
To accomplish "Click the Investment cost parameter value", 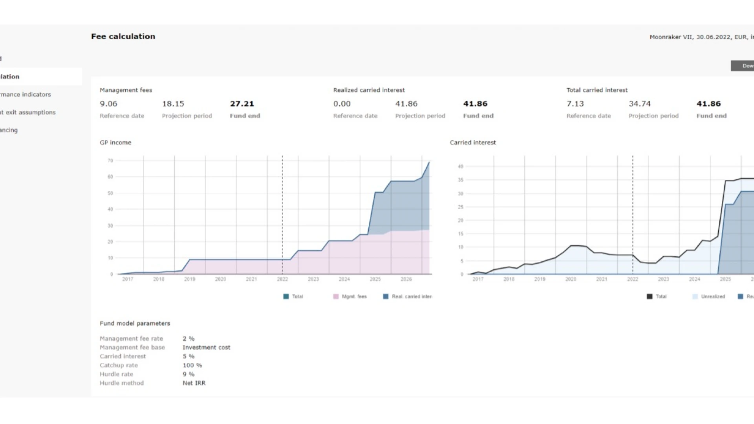I will point(206,347).
